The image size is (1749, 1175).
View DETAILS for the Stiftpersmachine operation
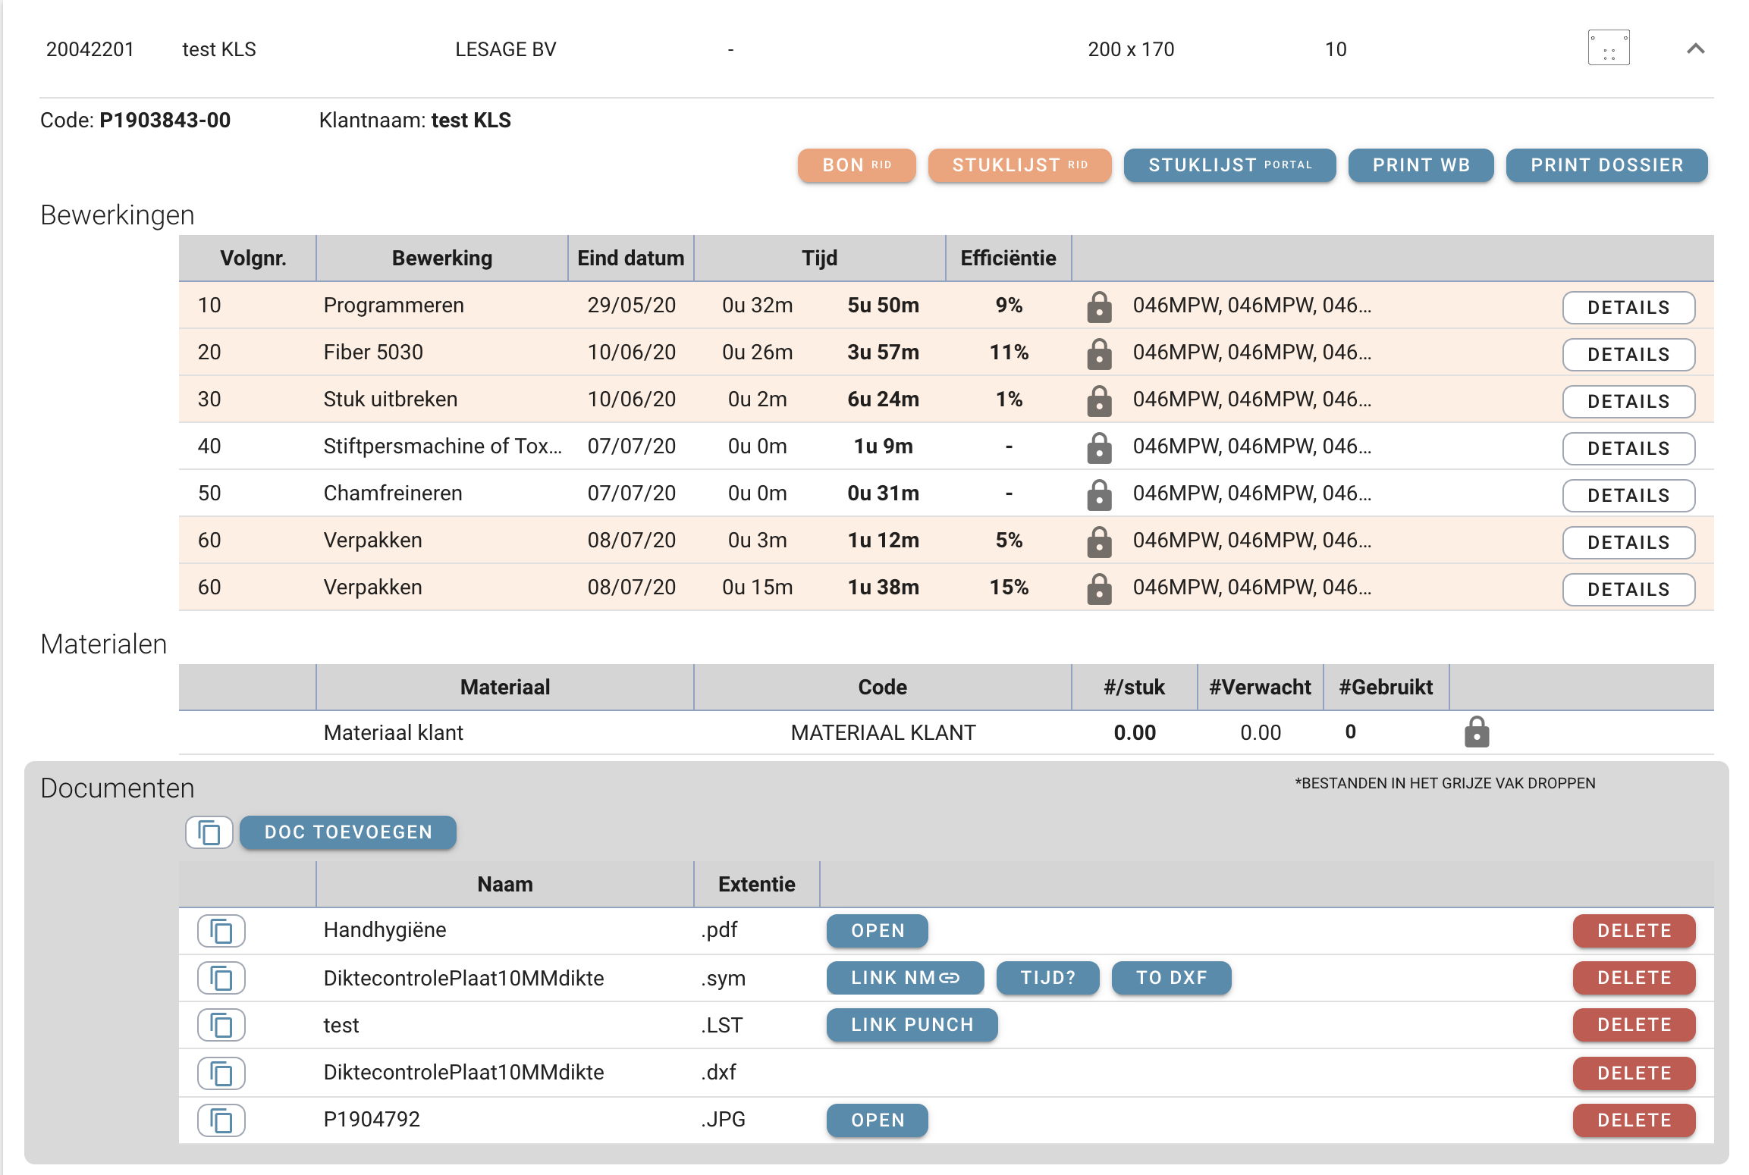coord(1629,448)
